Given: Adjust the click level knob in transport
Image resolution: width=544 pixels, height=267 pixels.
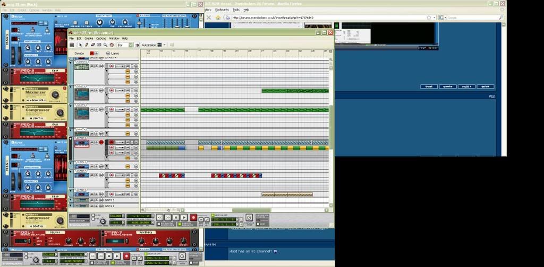Looking at the screenshot, I should (x=103, y=221).
